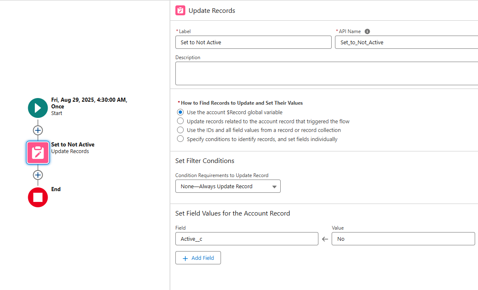Click the Value input showing No
Screen dimensions: 478x290
tap(403, 239)
